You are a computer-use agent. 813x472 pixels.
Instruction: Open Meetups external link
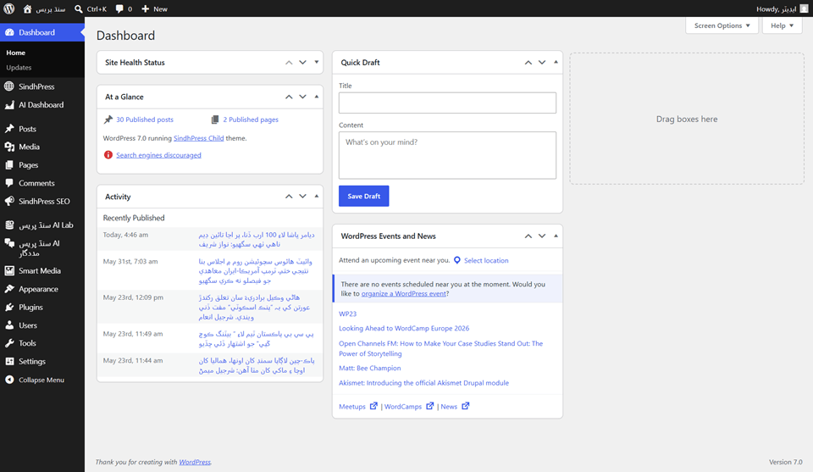pyautogui.click(x=357, y=407)
